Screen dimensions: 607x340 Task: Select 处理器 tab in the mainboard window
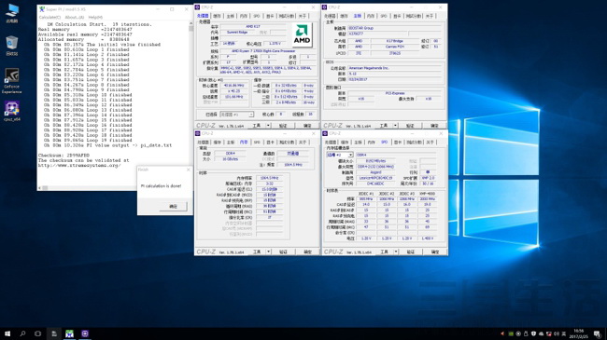(330, 16)
